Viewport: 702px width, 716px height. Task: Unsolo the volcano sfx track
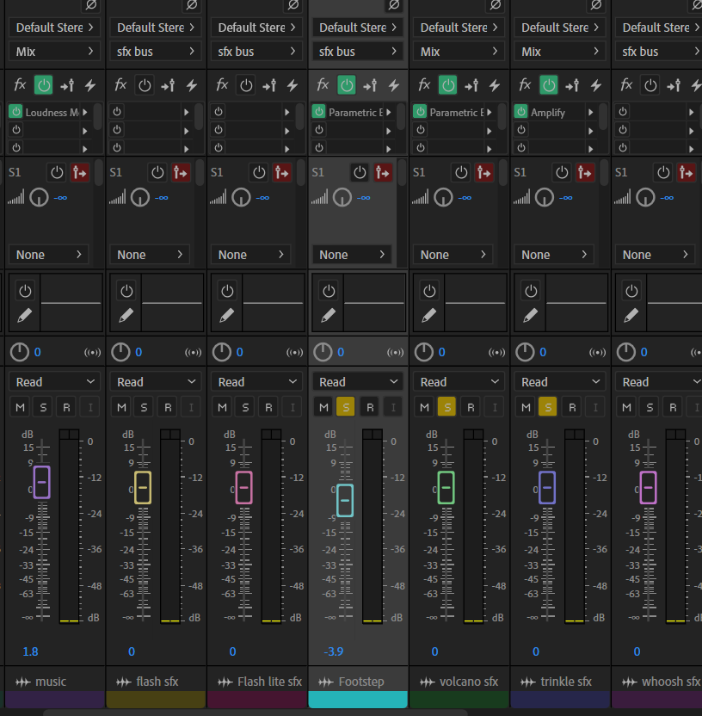coord(446,407)
